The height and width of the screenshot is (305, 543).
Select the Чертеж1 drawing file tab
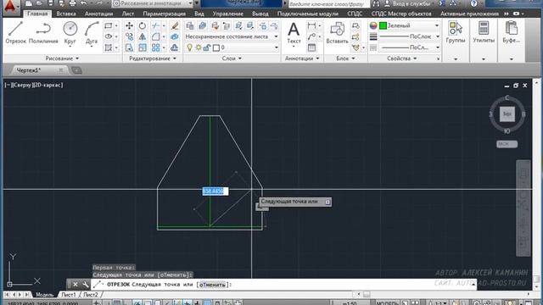tap(29, 70)
